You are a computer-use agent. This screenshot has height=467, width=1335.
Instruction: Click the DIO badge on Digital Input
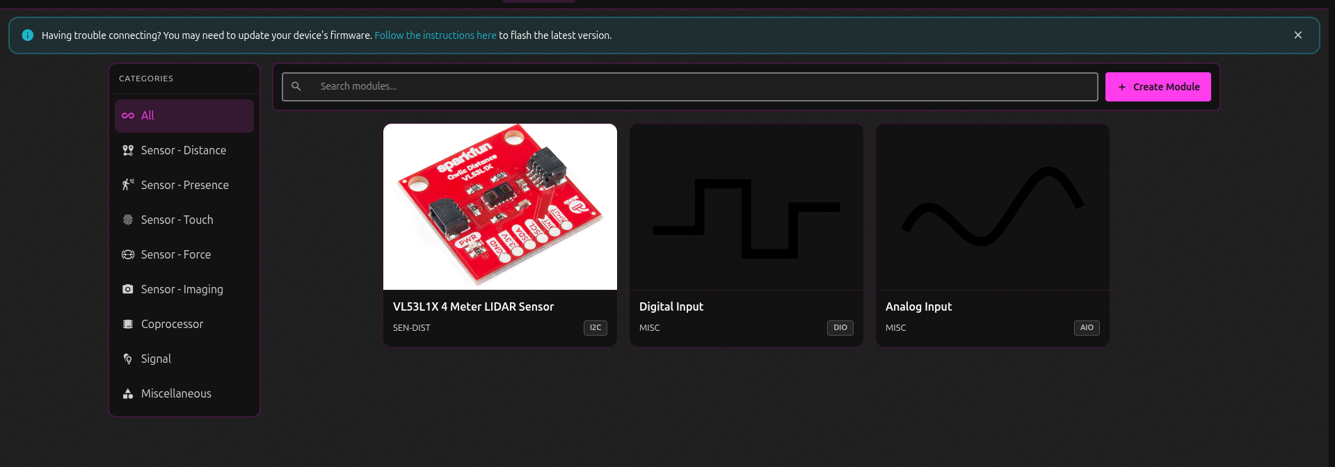(x=840, y=328)
